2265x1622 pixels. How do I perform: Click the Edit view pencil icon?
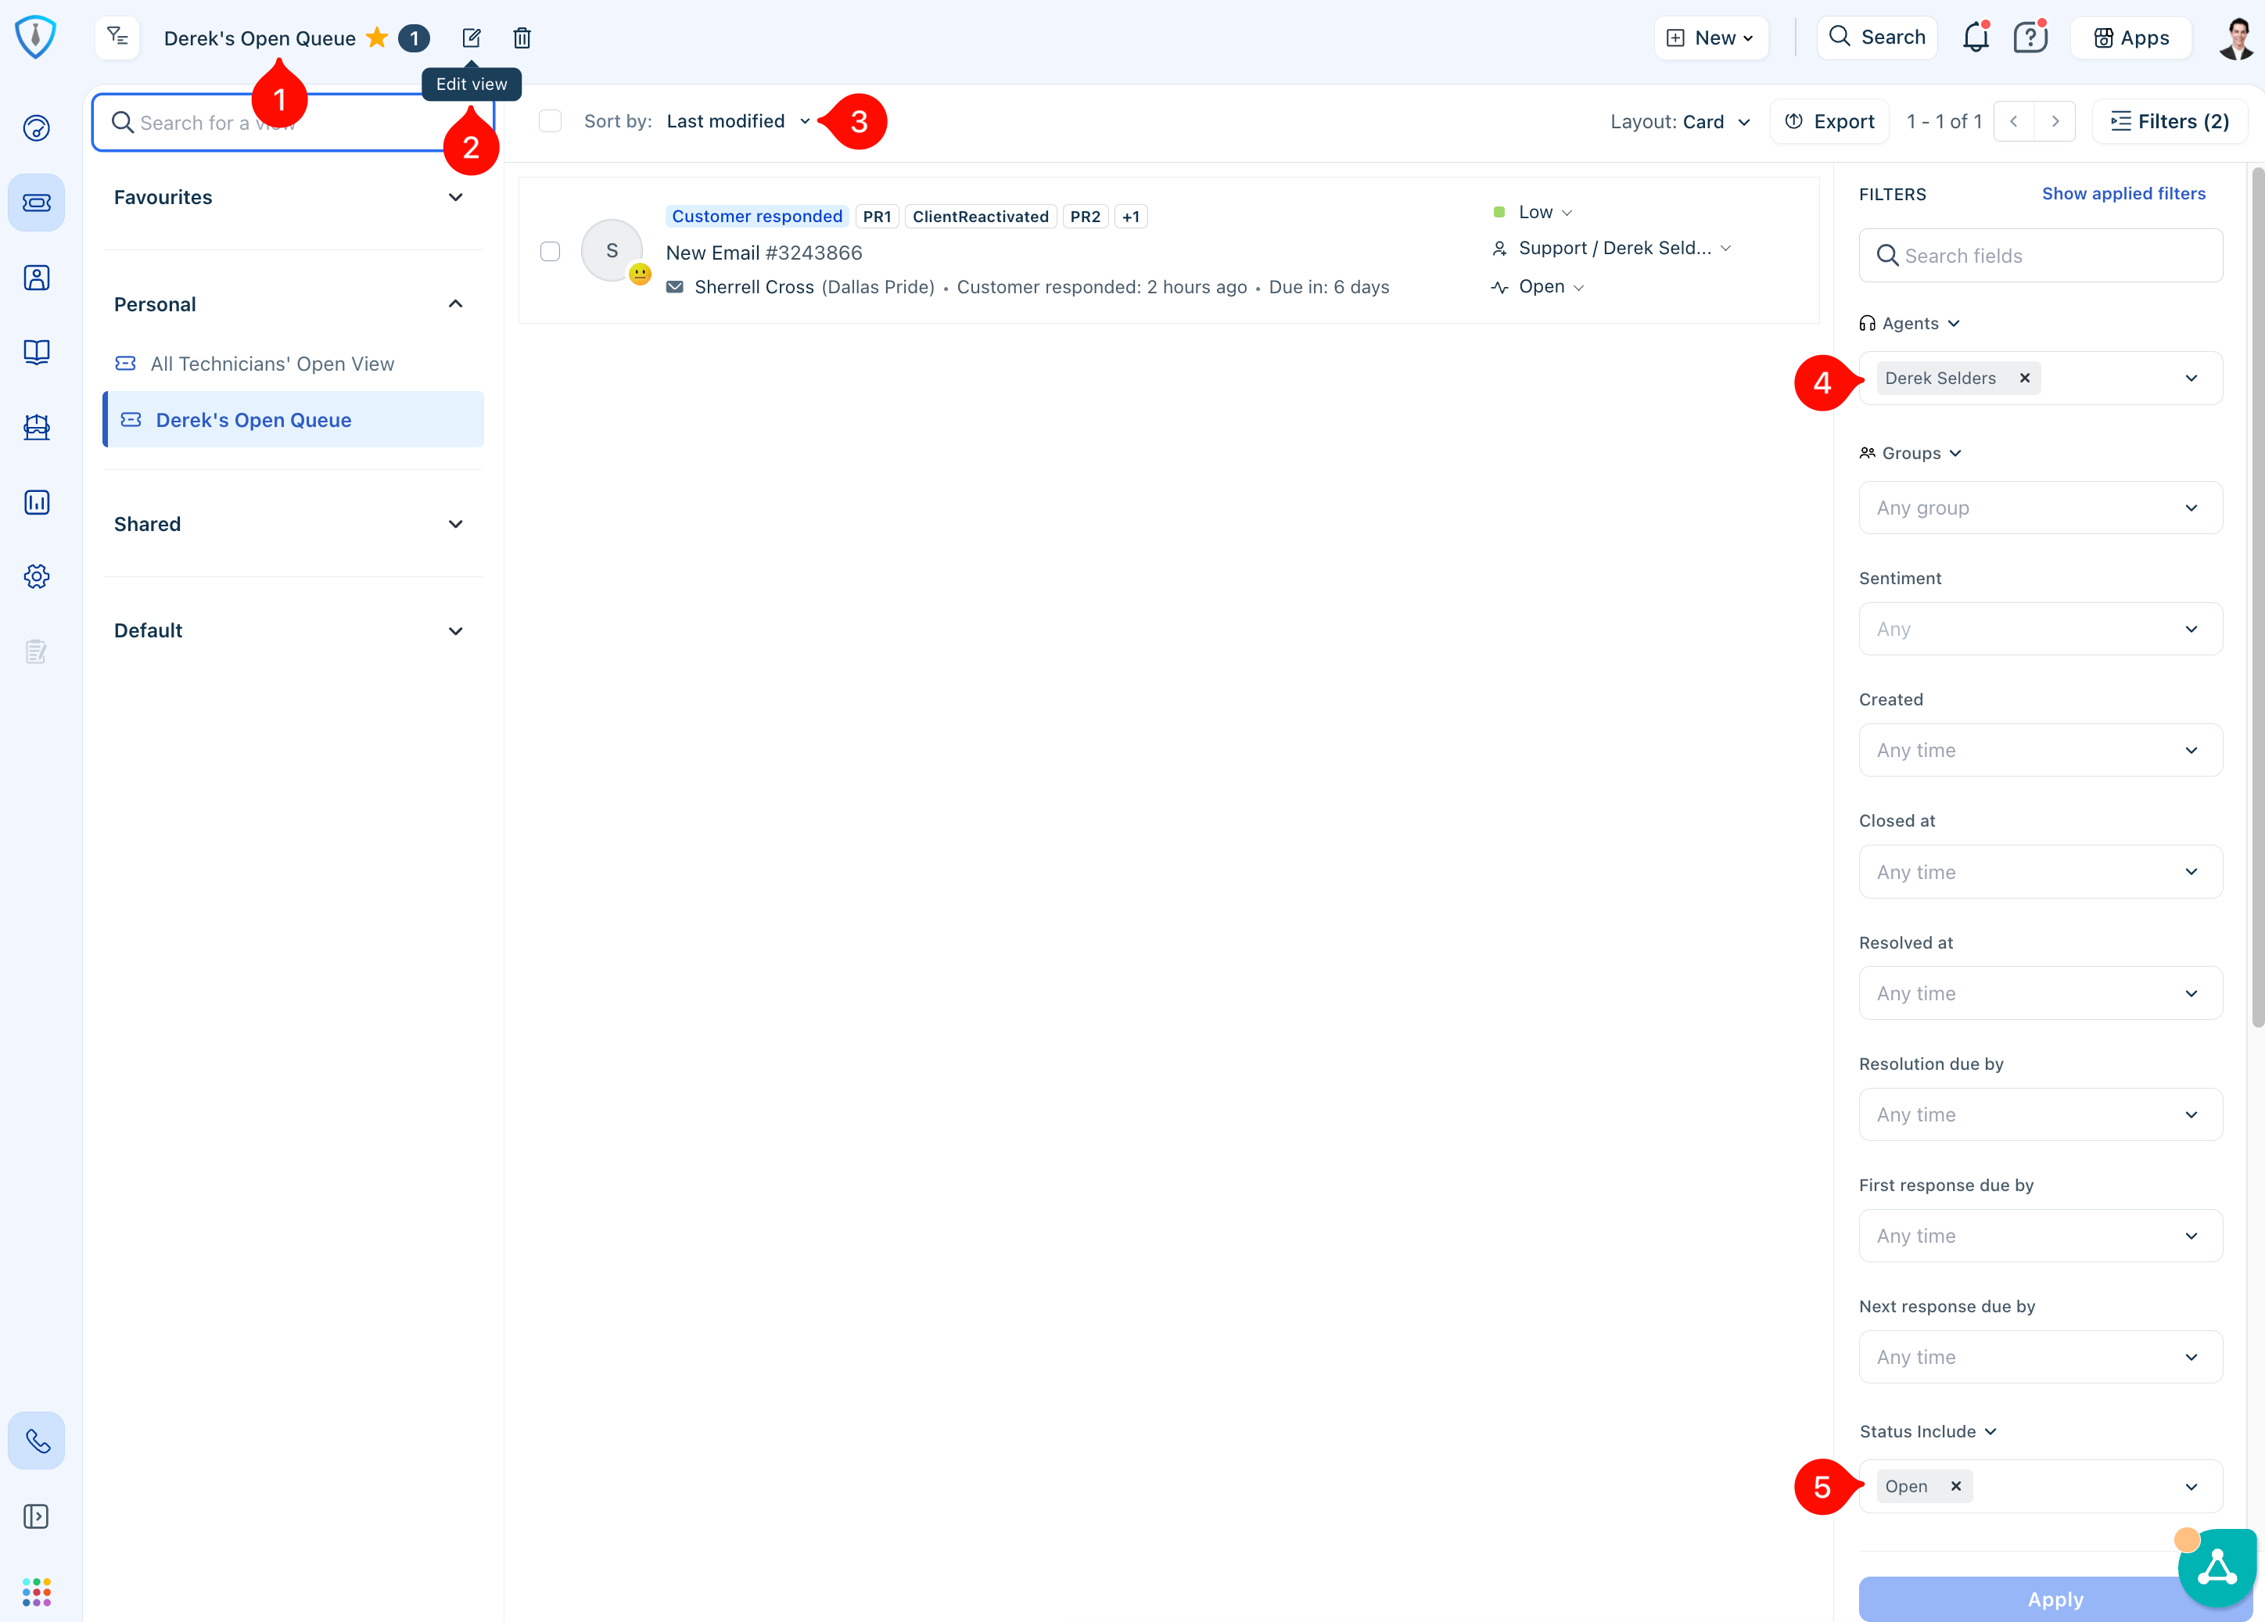coord(472,38)
